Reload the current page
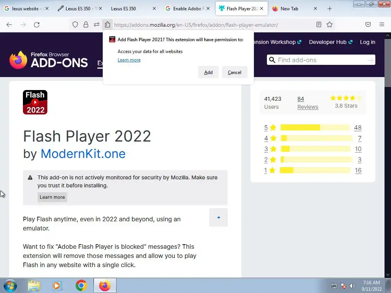Image resolution: width=391 pixels, height=293 pixels. click(37, 25)
